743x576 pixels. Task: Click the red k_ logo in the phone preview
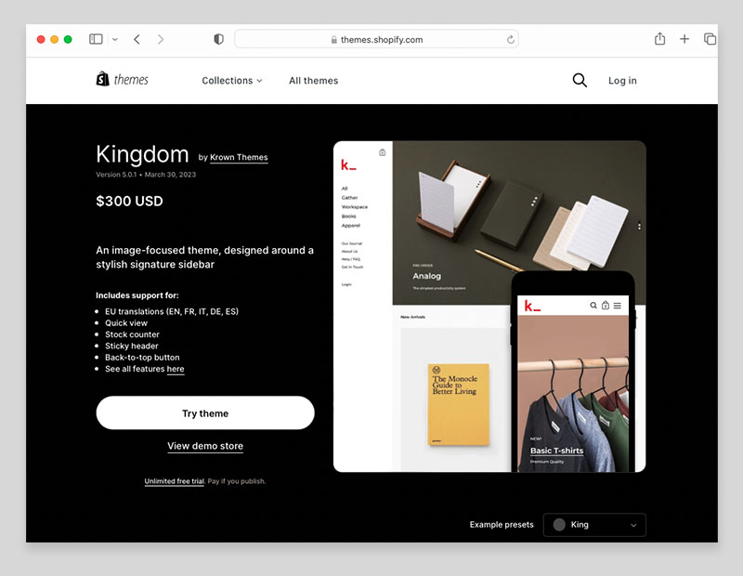point(532,307)
